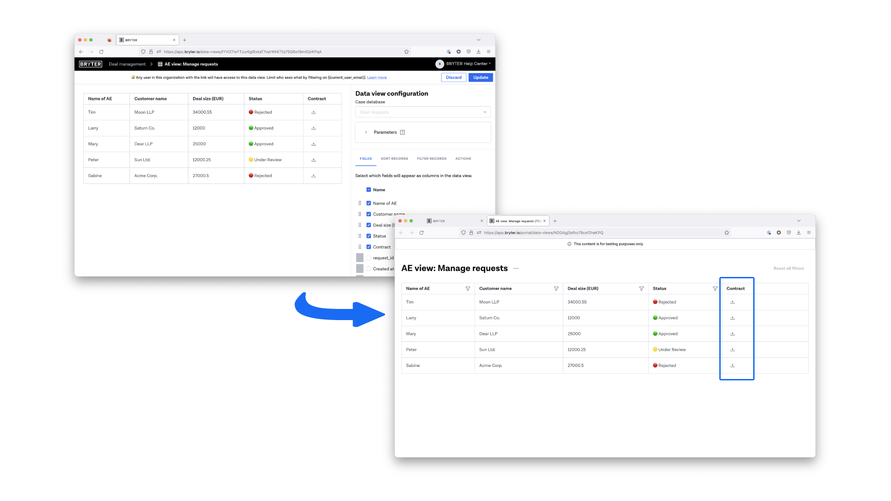Click the download icon for Tim's contract
Screen dimensions: 891x501
(732, 302)
